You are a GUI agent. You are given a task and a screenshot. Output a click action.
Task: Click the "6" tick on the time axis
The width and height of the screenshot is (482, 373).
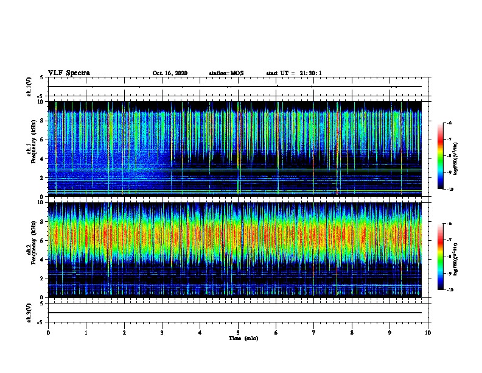pyautogui.click(x=276, y=333)
